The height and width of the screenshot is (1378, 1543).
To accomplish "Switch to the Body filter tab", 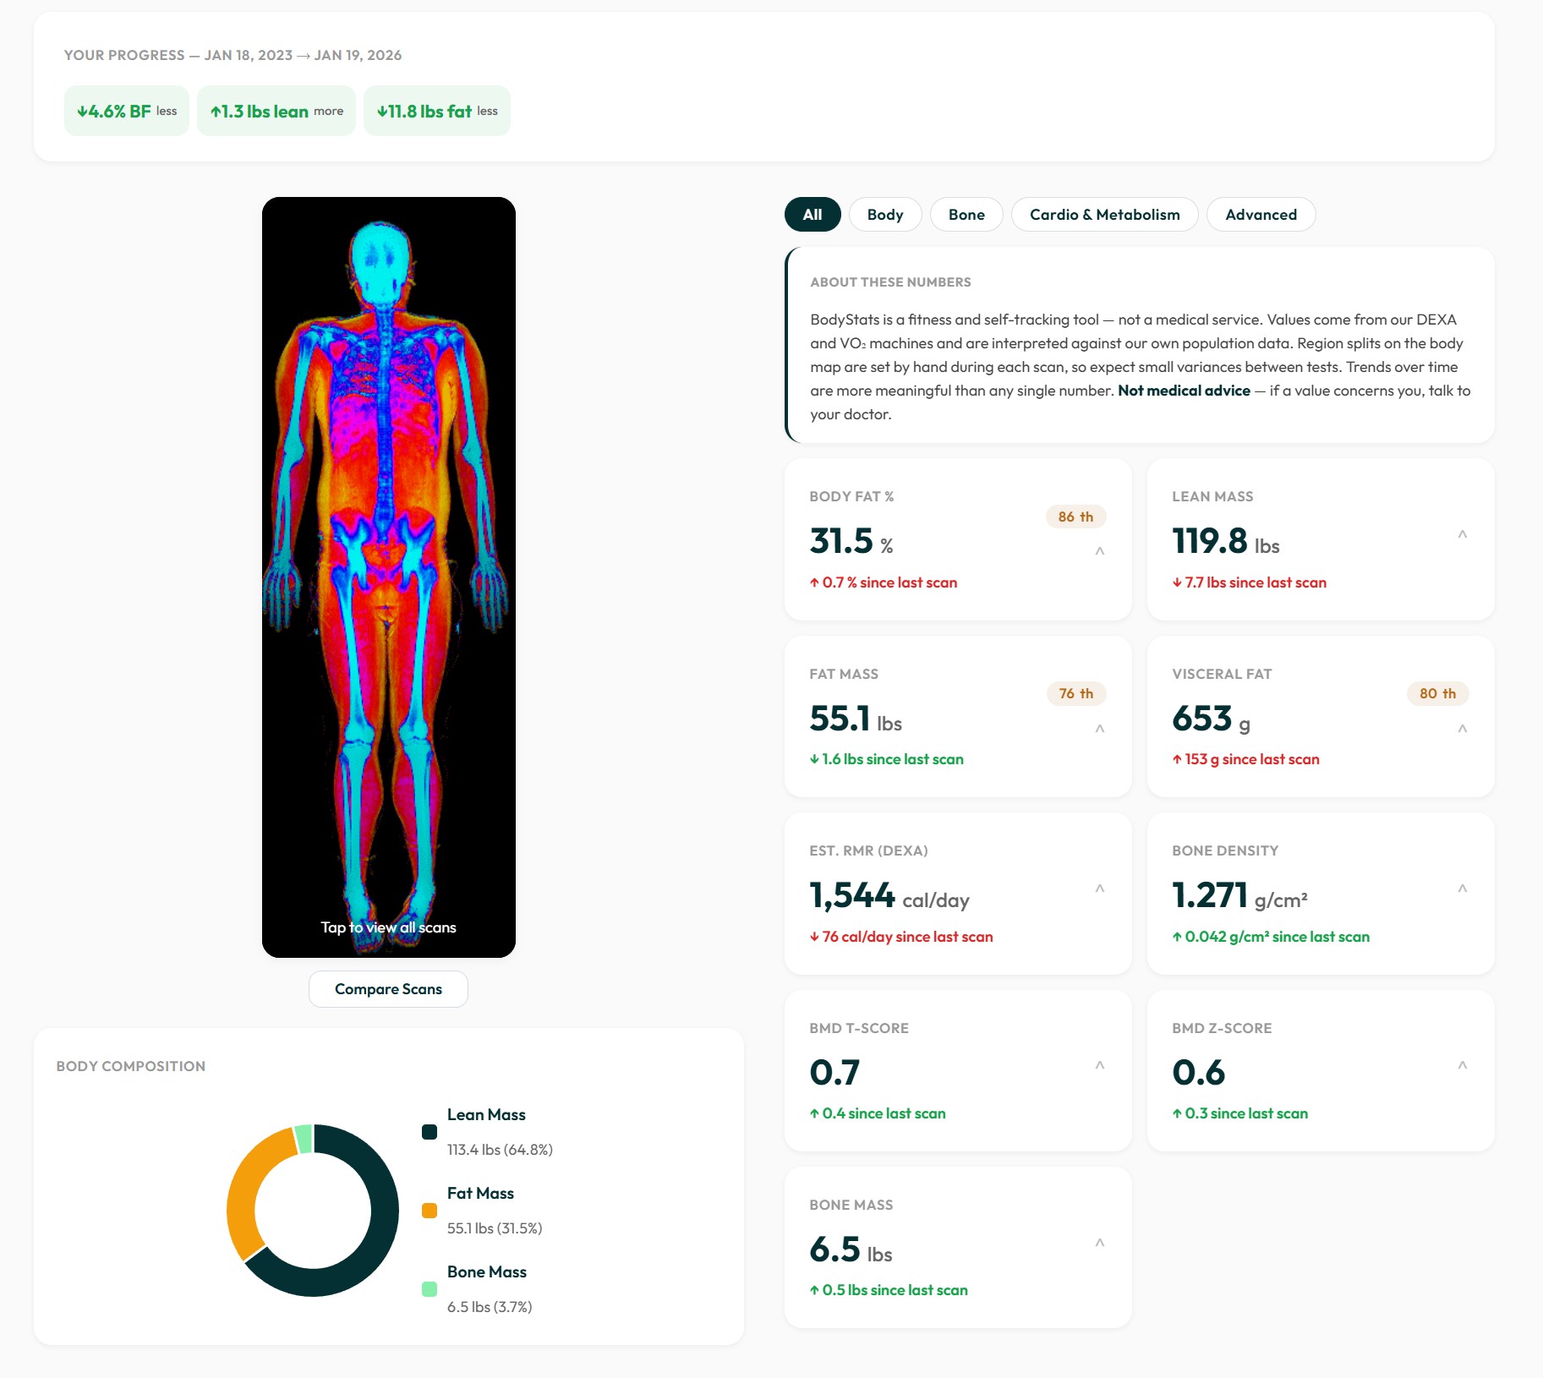I will [885, 215].
